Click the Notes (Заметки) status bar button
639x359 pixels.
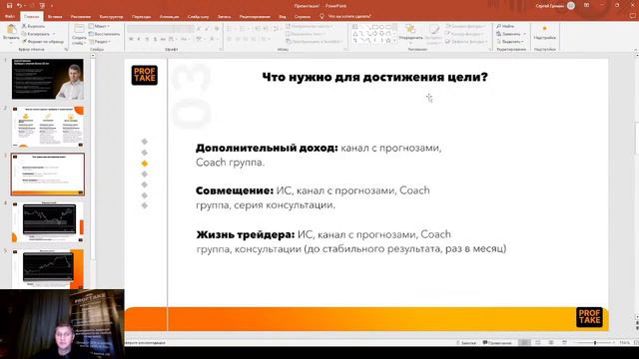click(466, 343)
